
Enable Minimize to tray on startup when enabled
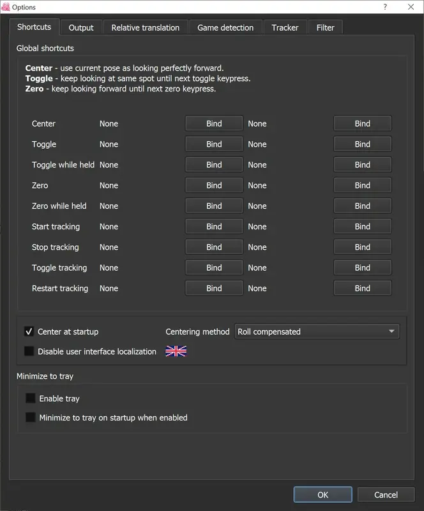tap(30, 417)
